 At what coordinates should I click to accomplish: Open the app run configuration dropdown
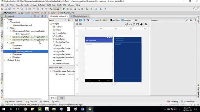coord(57,9)
